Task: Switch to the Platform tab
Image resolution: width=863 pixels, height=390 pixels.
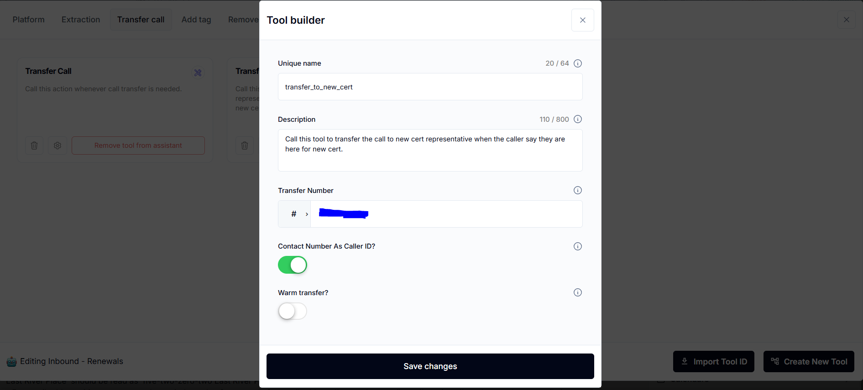Action: (29, 20)
